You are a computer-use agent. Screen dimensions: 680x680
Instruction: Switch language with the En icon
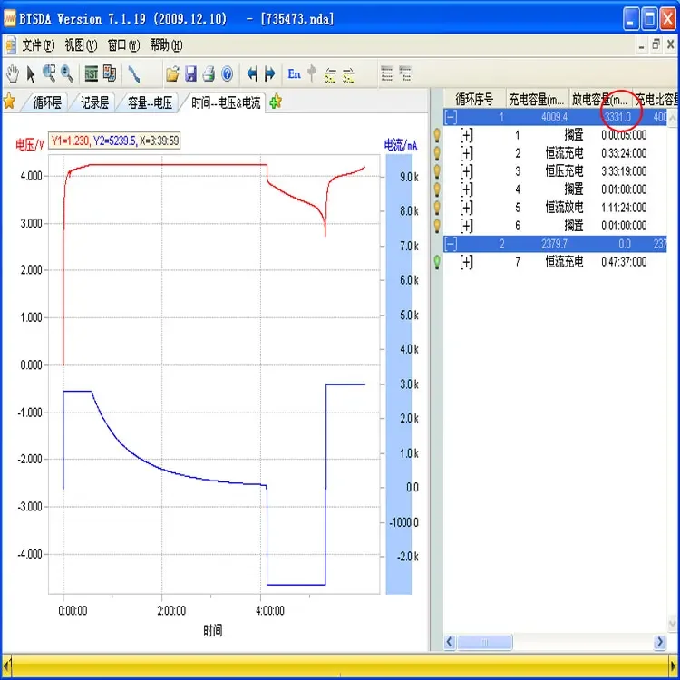pos(294,73)
